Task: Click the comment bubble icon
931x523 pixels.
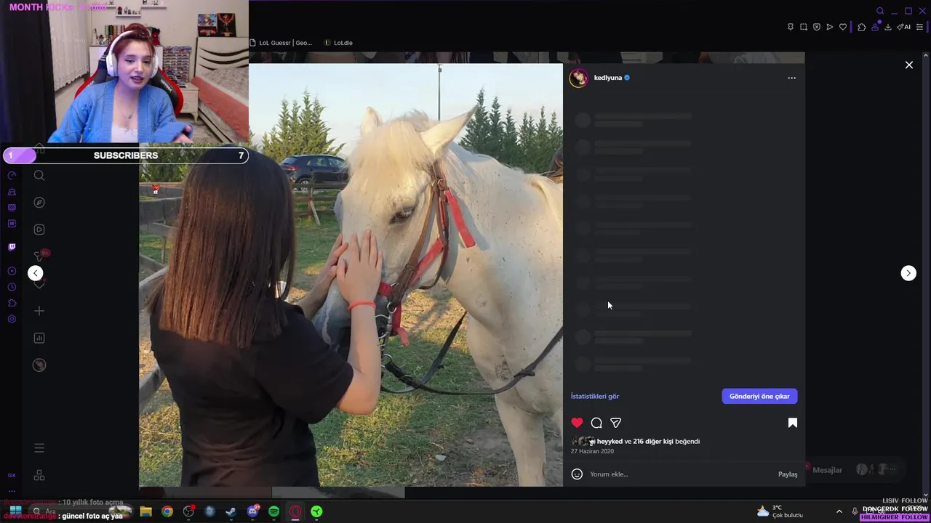Action: tap(596, 423)
